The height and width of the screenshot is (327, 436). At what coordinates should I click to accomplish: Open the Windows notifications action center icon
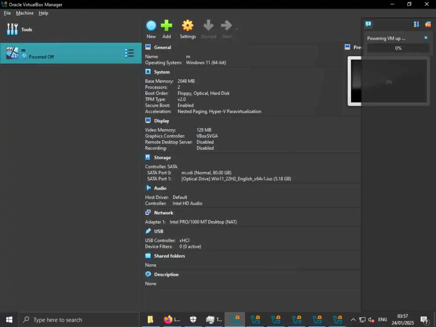pyautogui.click(x=424, y=320)
